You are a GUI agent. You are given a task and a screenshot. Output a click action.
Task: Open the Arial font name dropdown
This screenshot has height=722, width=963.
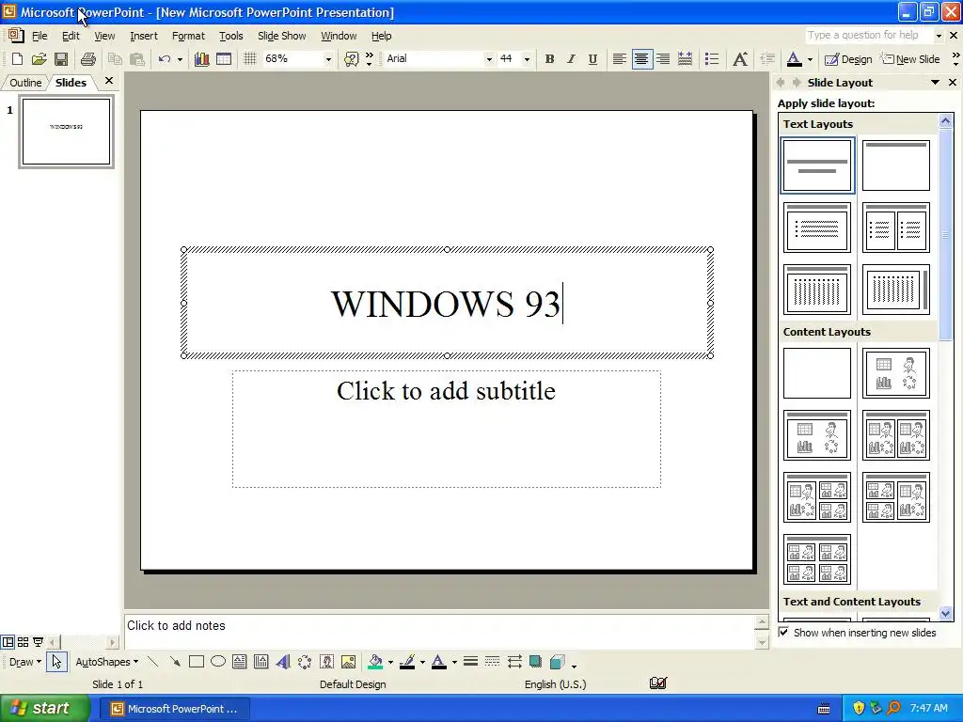[489, 59]
